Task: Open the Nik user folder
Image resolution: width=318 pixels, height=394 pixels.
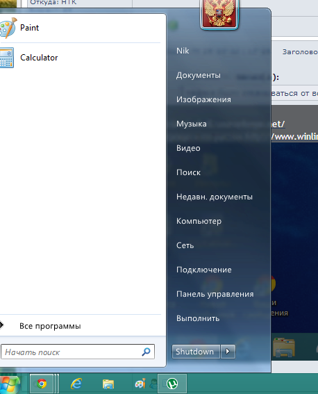Action: (x=183, y=51)
